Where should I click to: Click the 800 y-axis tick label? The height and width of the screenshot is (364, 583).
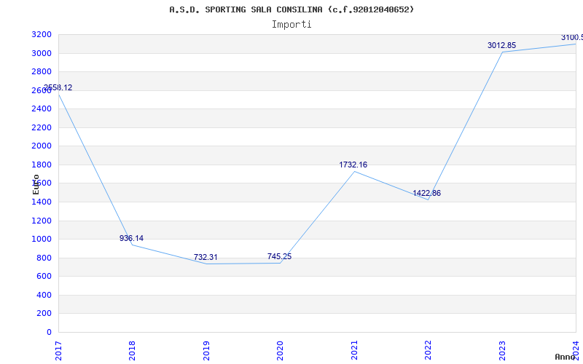tap(44, 258)
